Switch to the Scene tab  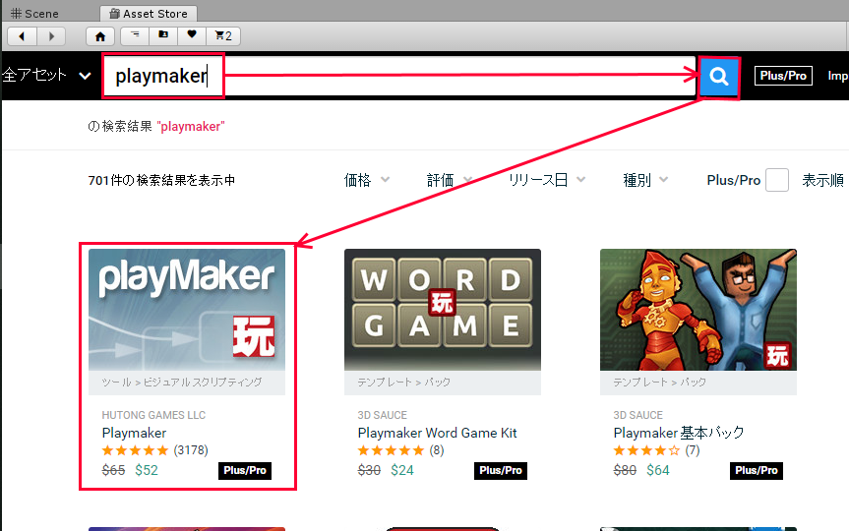tap(34, 14)
